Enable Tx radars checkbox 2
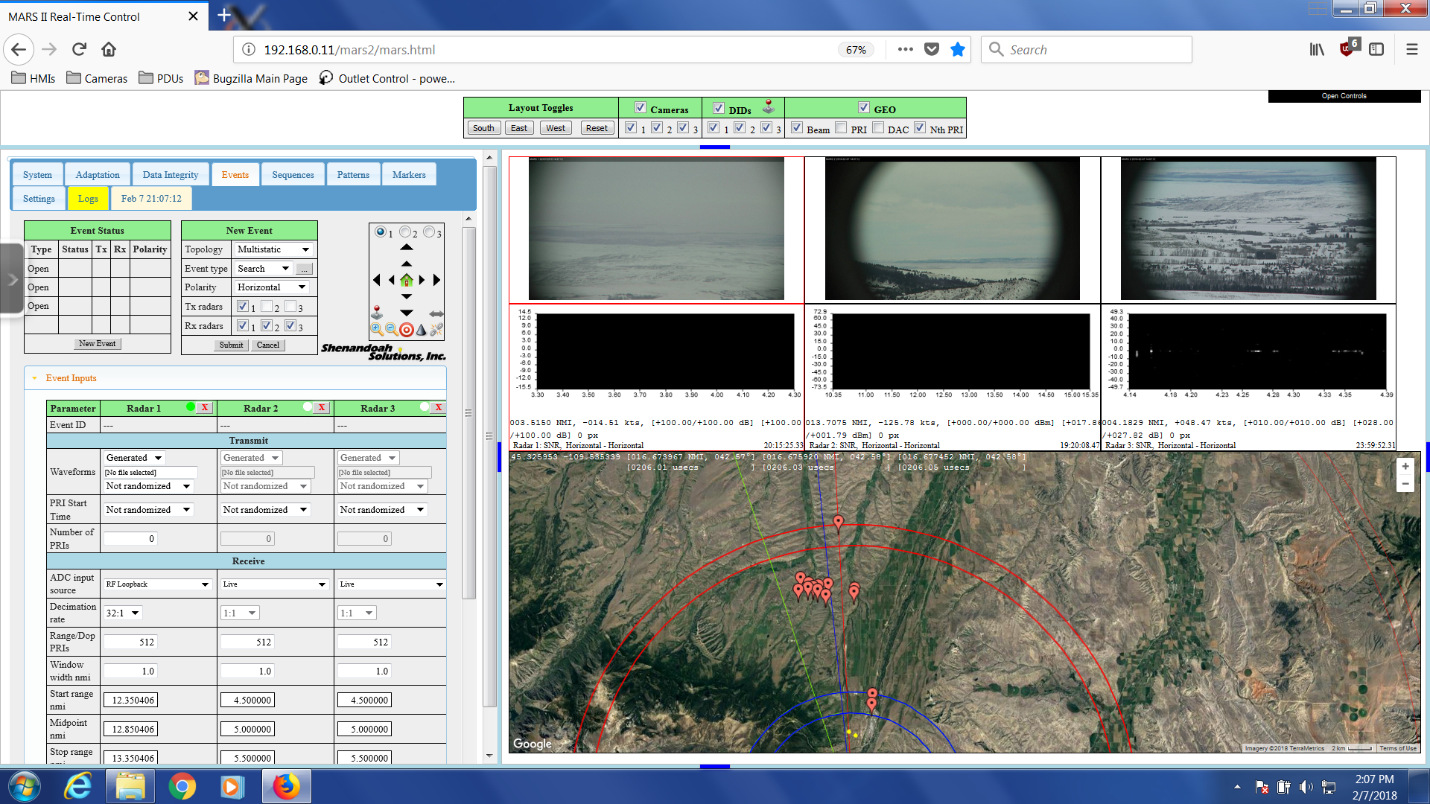This screenshot has height=804, width=1430. point(267,306)
